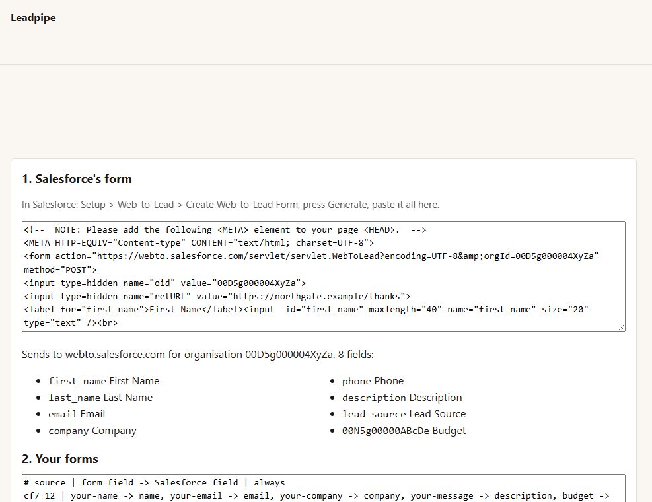The height and width of the screenshot is (502, 652).
Task: Click the '# source | form field' comment line
Action: [155, 482]
